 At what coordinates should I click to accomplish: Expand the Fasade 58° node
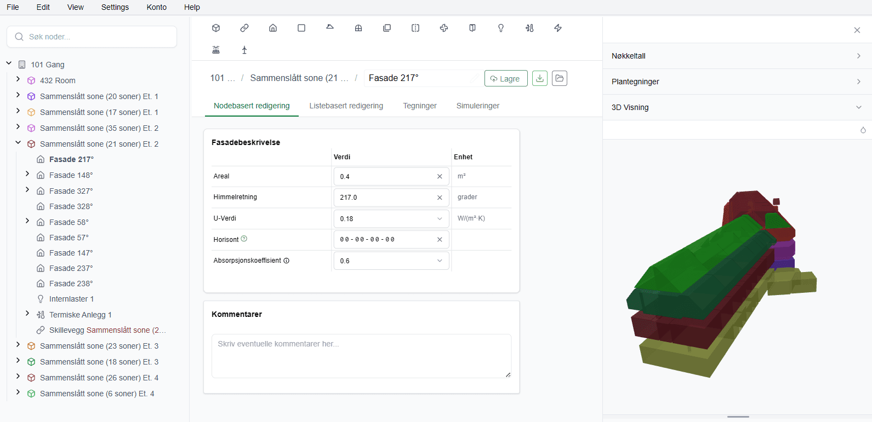pos(27,221)
